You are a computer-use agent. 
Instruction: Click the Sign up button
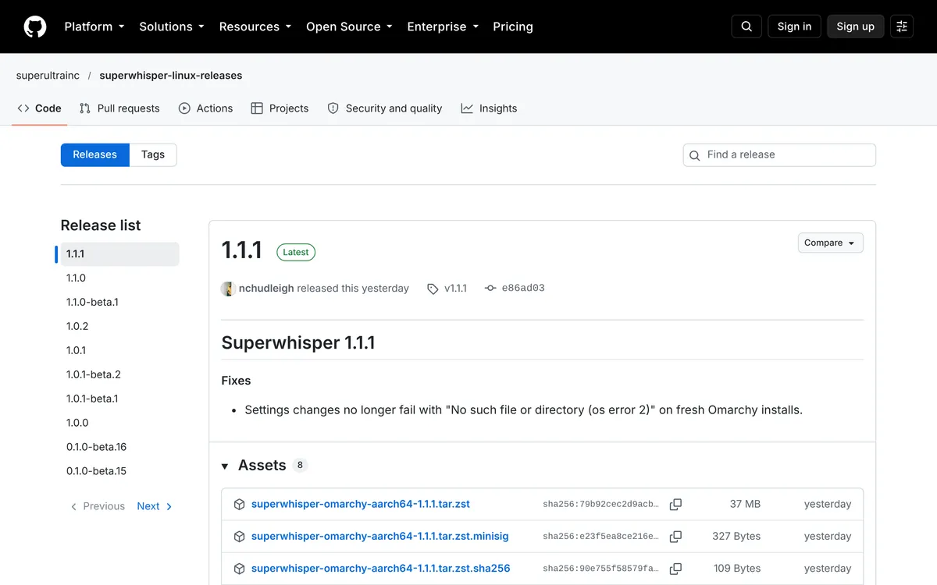[855, 27]
